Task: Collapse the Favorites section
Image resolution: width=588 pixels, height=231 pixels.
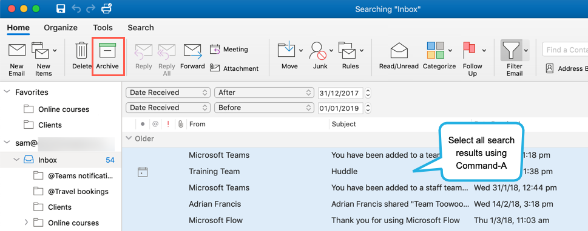Action: [7, 92]
